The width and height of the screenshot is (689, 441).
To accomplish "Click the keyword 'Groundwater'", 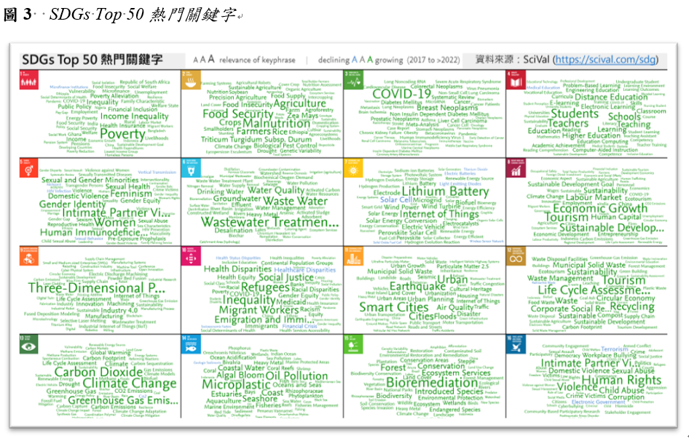I will click(x=237, y=198).
